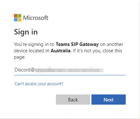Viewport: 140px width, 119px height.
Task: Click the Microsoft wordmark text
Action: (x=36, y=18)
